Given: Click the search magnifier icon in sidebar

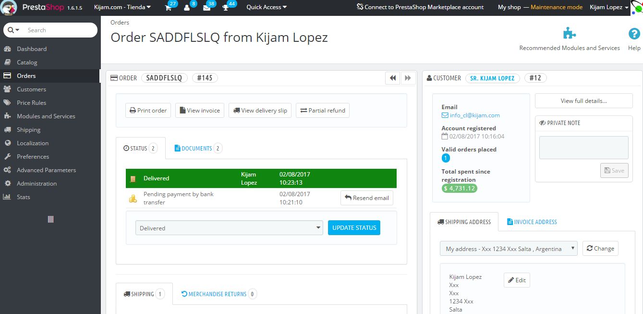Looking at the screenshot, I should pyautogui.click(x=11, y=30).
